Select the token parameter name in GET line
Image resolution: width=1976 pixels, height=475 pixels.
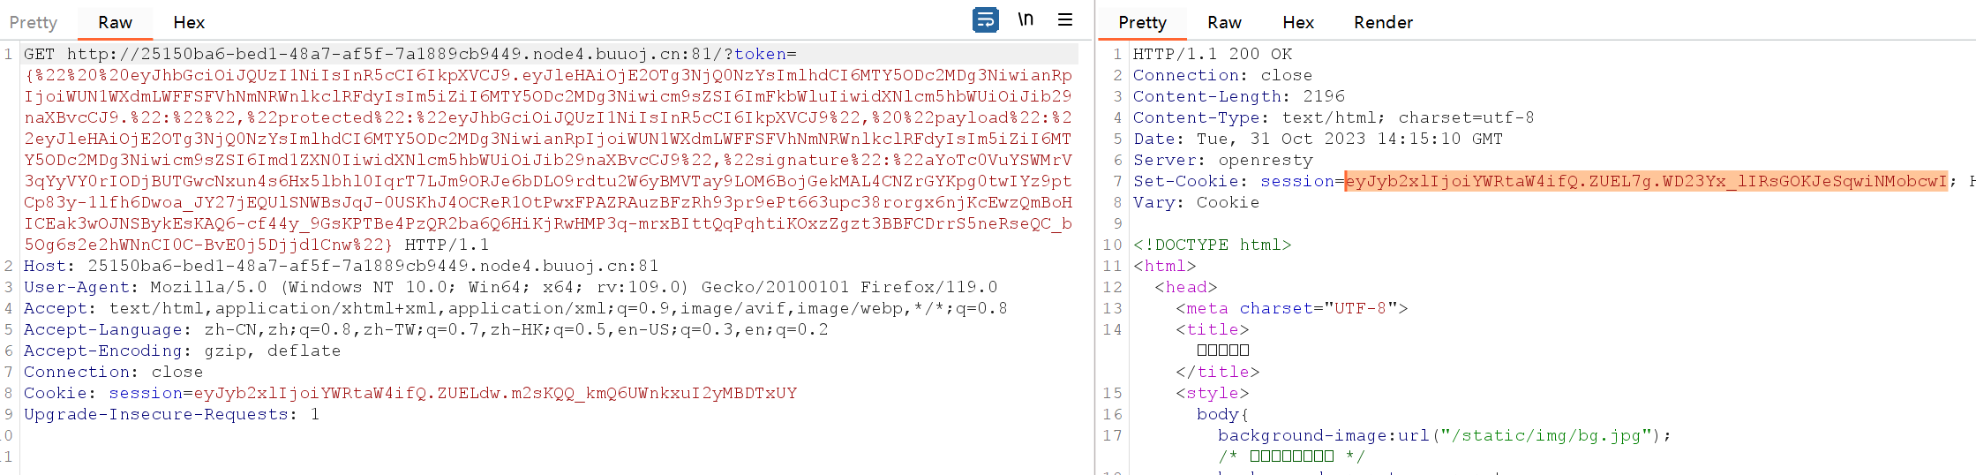(760, 54)
